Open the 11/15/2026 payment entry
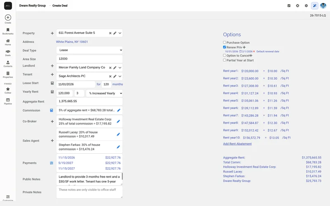330x206 pixels. [x=90, y=157]
